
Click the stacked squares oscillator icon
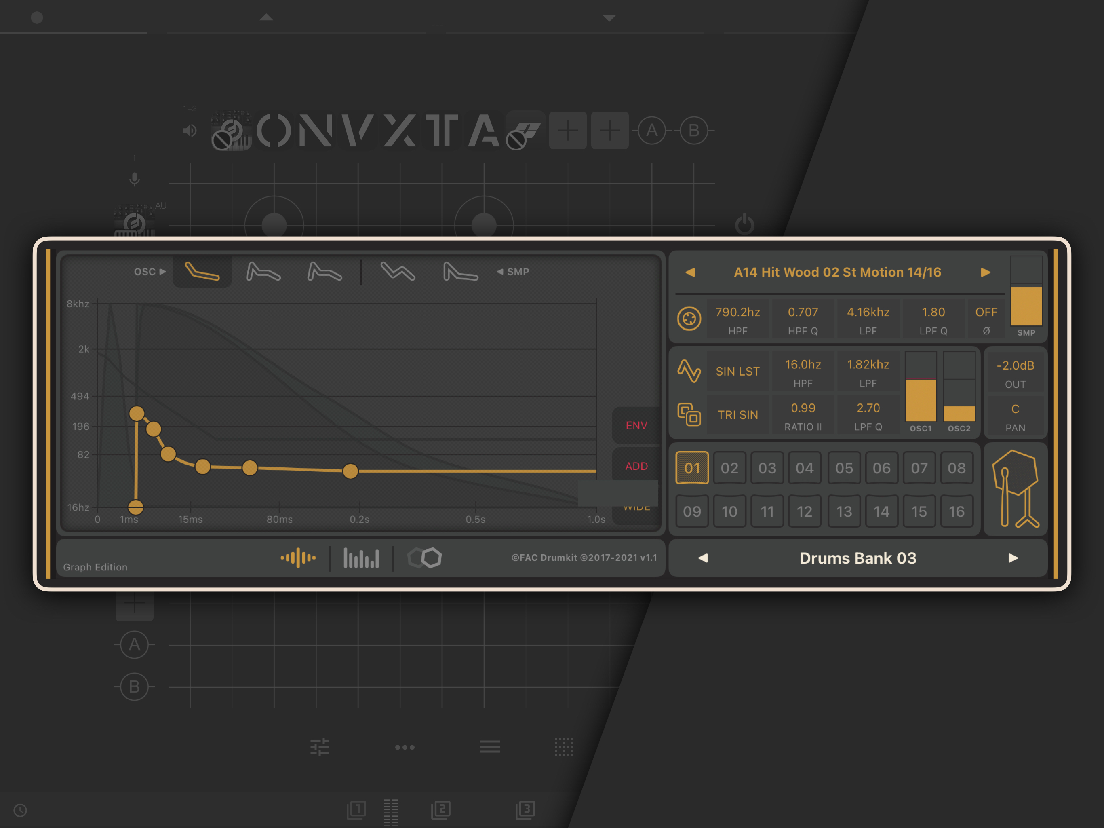689,414
